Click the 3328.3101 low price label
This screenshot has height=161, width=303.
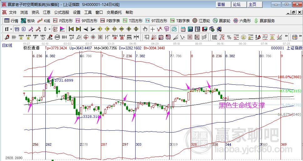coord(92,117)
